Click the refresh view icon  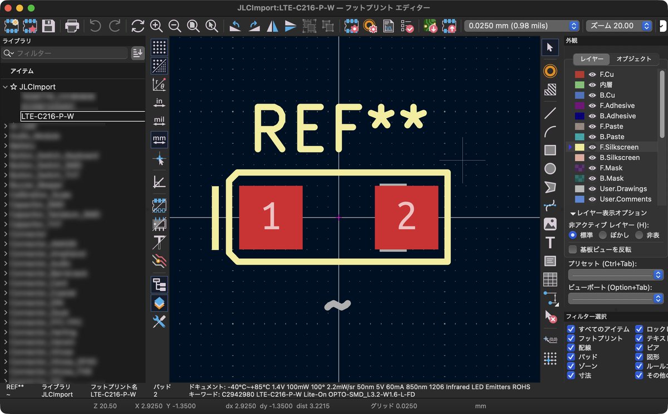tap(137, 26)
